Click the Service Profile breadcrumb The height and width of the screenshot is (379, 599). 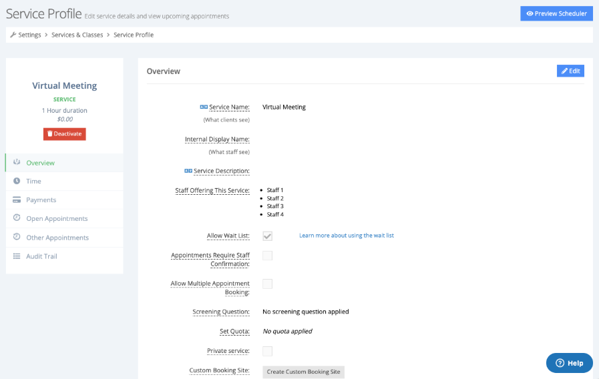coord(134,35)
